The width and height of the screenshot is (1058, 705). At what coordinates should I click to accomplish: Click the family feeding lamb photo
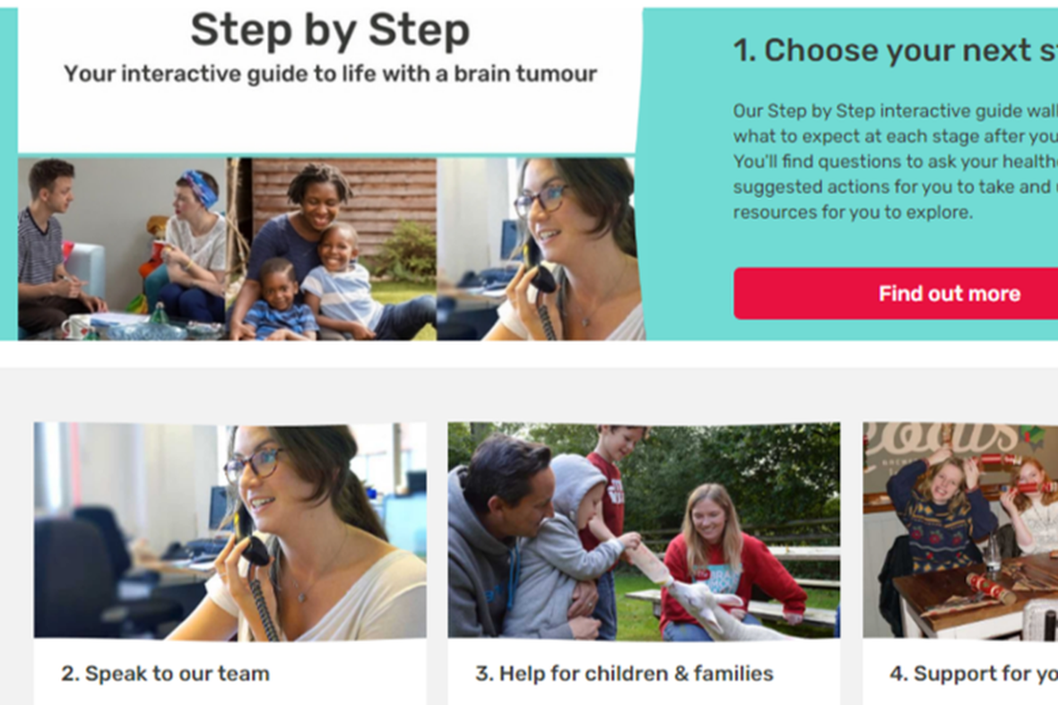(644, 531)
